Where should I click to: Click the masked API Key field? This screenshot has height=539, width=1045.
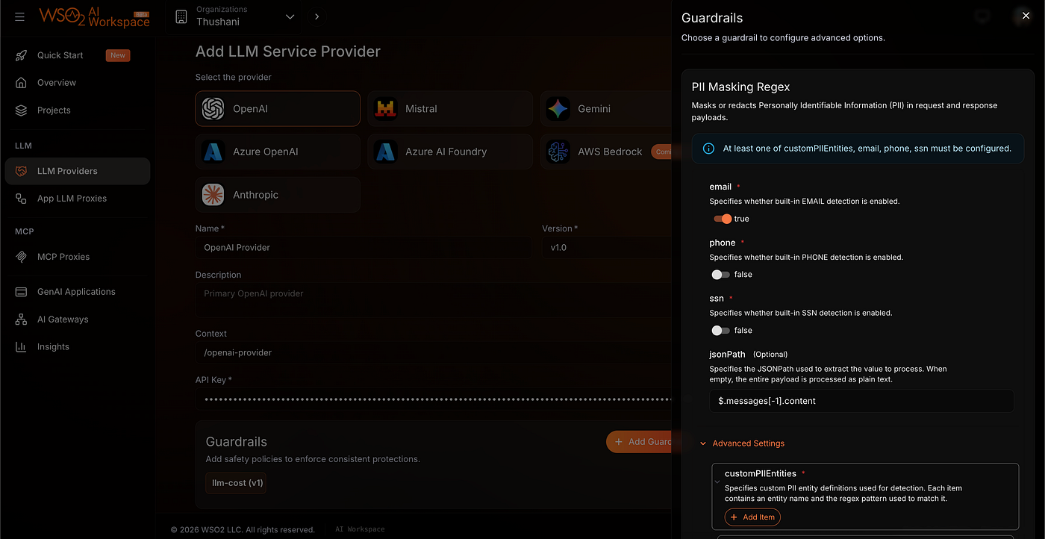(x=434, y=399)
